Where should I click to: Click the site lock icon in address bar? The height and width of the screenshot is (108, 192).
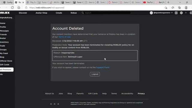pyautogui.click(x=26, y=7)
